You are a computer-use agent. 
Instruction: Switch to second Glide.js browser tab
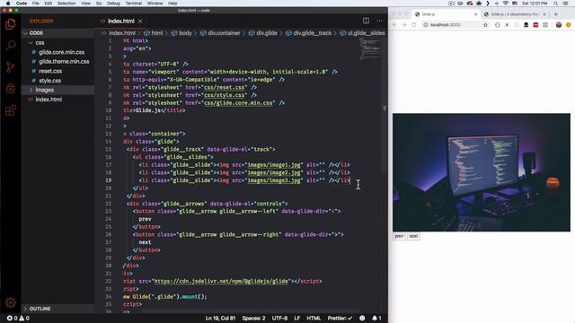(515, 14)
